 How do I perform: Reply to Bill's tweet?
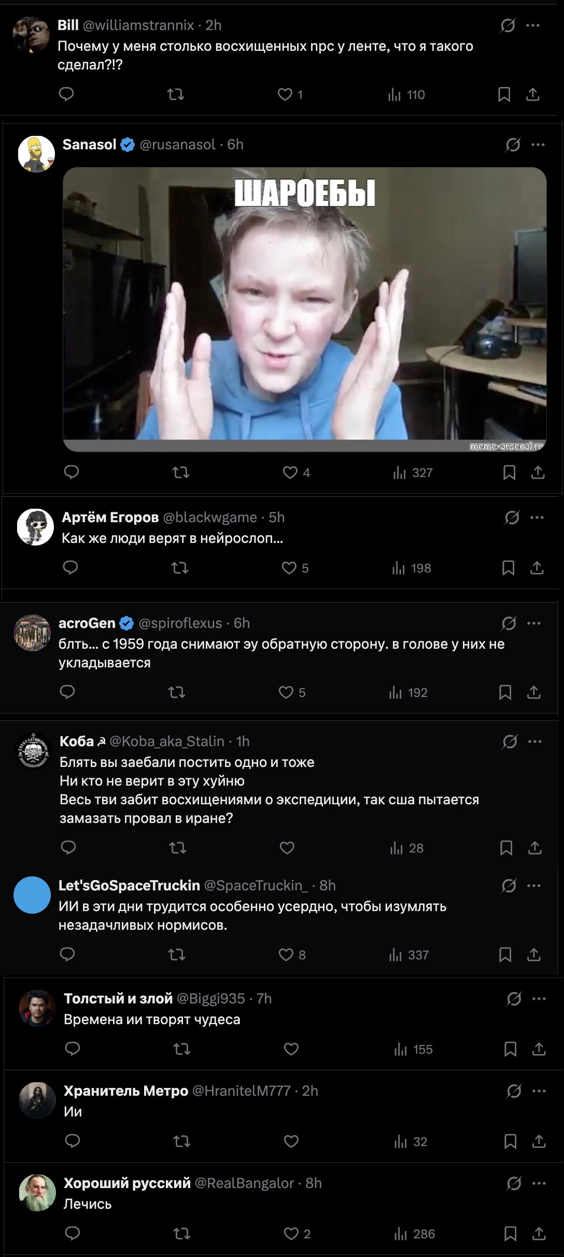66,94
